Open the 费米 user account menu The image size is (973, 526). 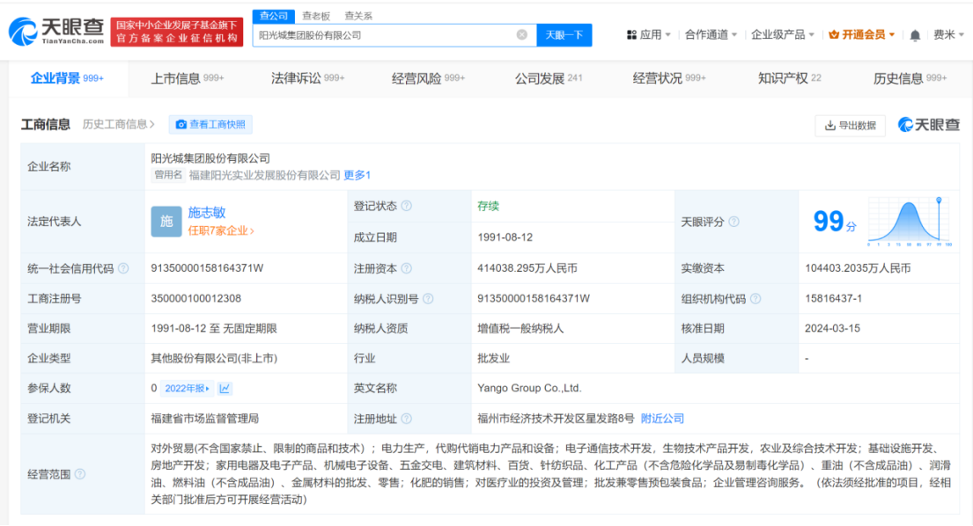point(949,34)
